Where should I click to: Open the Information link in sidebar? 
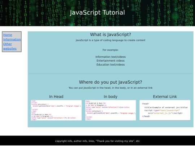tap(12, 39)
